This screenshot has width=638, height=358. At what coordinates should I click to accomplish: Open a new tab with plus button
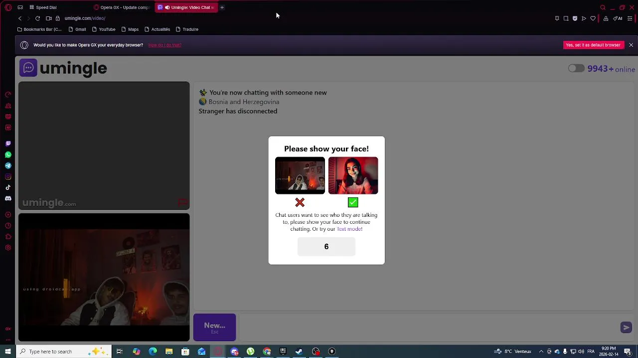(222, 7)
